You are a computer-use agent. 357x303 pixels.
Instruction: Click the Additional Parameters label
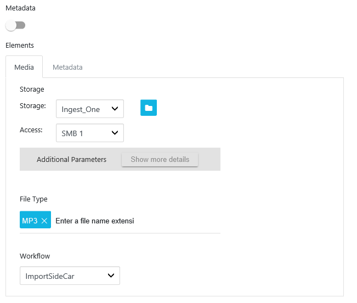(x=71, y=159)
